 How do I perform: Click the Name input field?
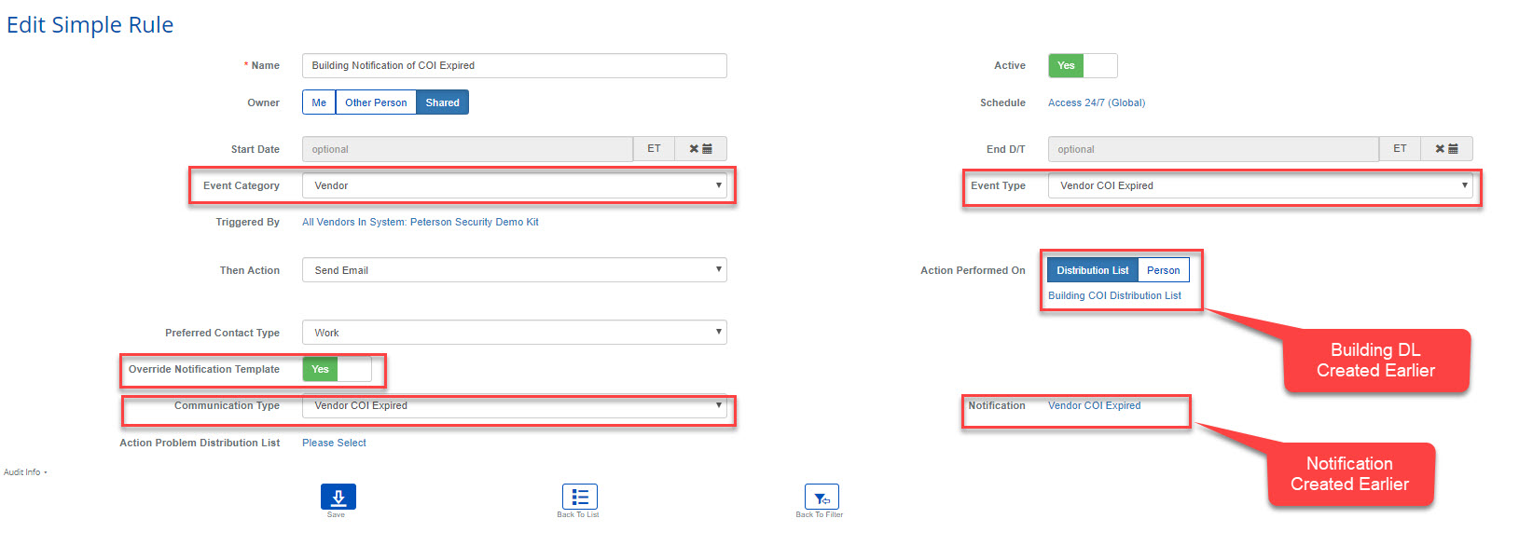coord(514,66)
